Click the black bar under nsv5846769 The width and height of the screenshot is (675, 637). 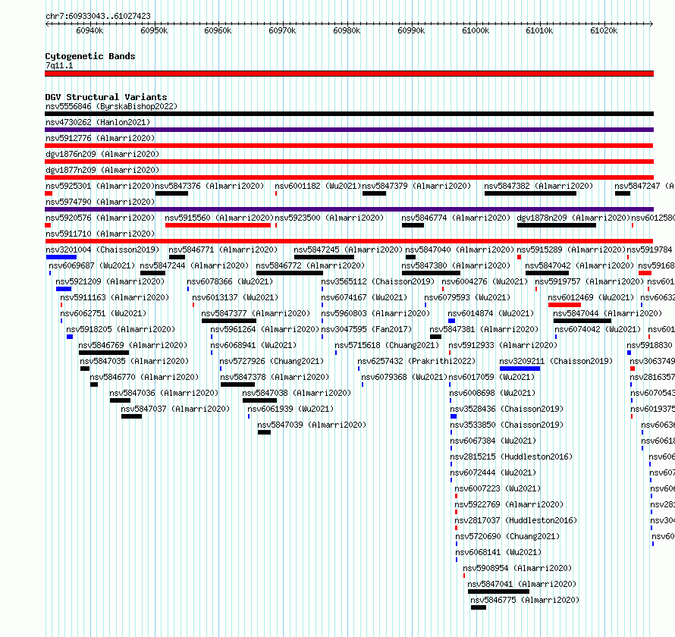pyautogui.click(x=104, y=353)
